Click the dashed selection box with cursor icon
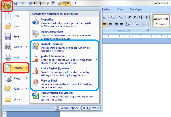The height and width of the screenshot is (117, 171). (x=58, y=3)
